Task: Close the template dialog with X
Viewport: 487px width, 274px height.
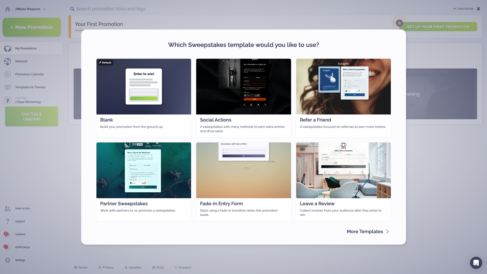Action: (x=478, y=9)
